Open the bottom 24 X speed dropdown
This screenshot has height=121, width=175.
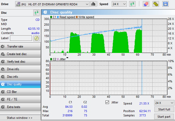(164, 103)
